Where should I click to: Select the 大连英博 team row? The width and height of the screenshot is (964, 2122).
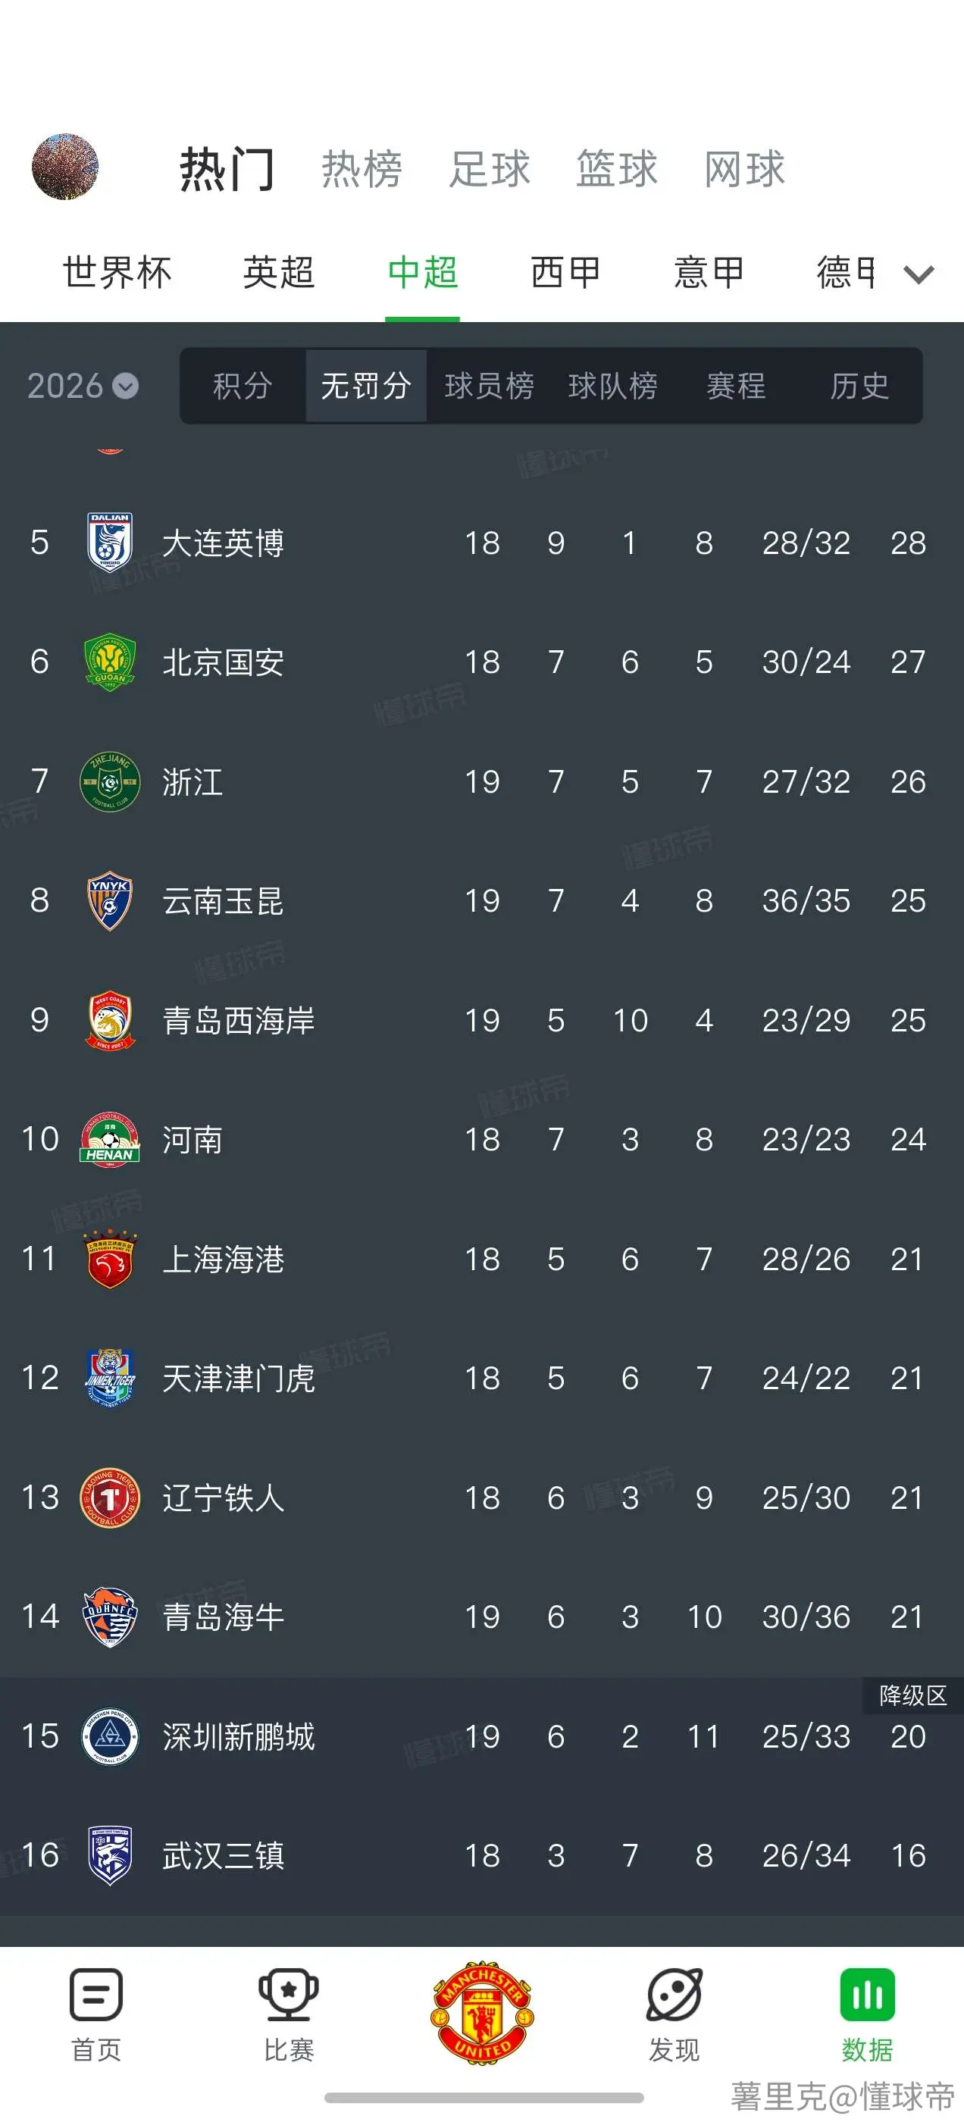point(482,543)
